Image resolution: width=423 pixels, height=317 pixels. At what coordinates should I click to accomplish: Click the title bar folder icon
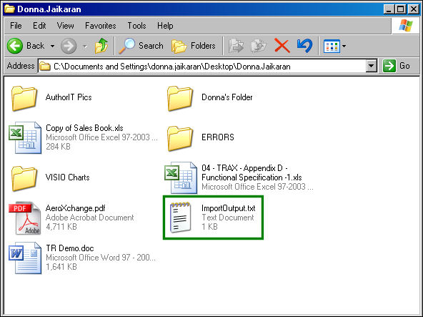(9, 9)
